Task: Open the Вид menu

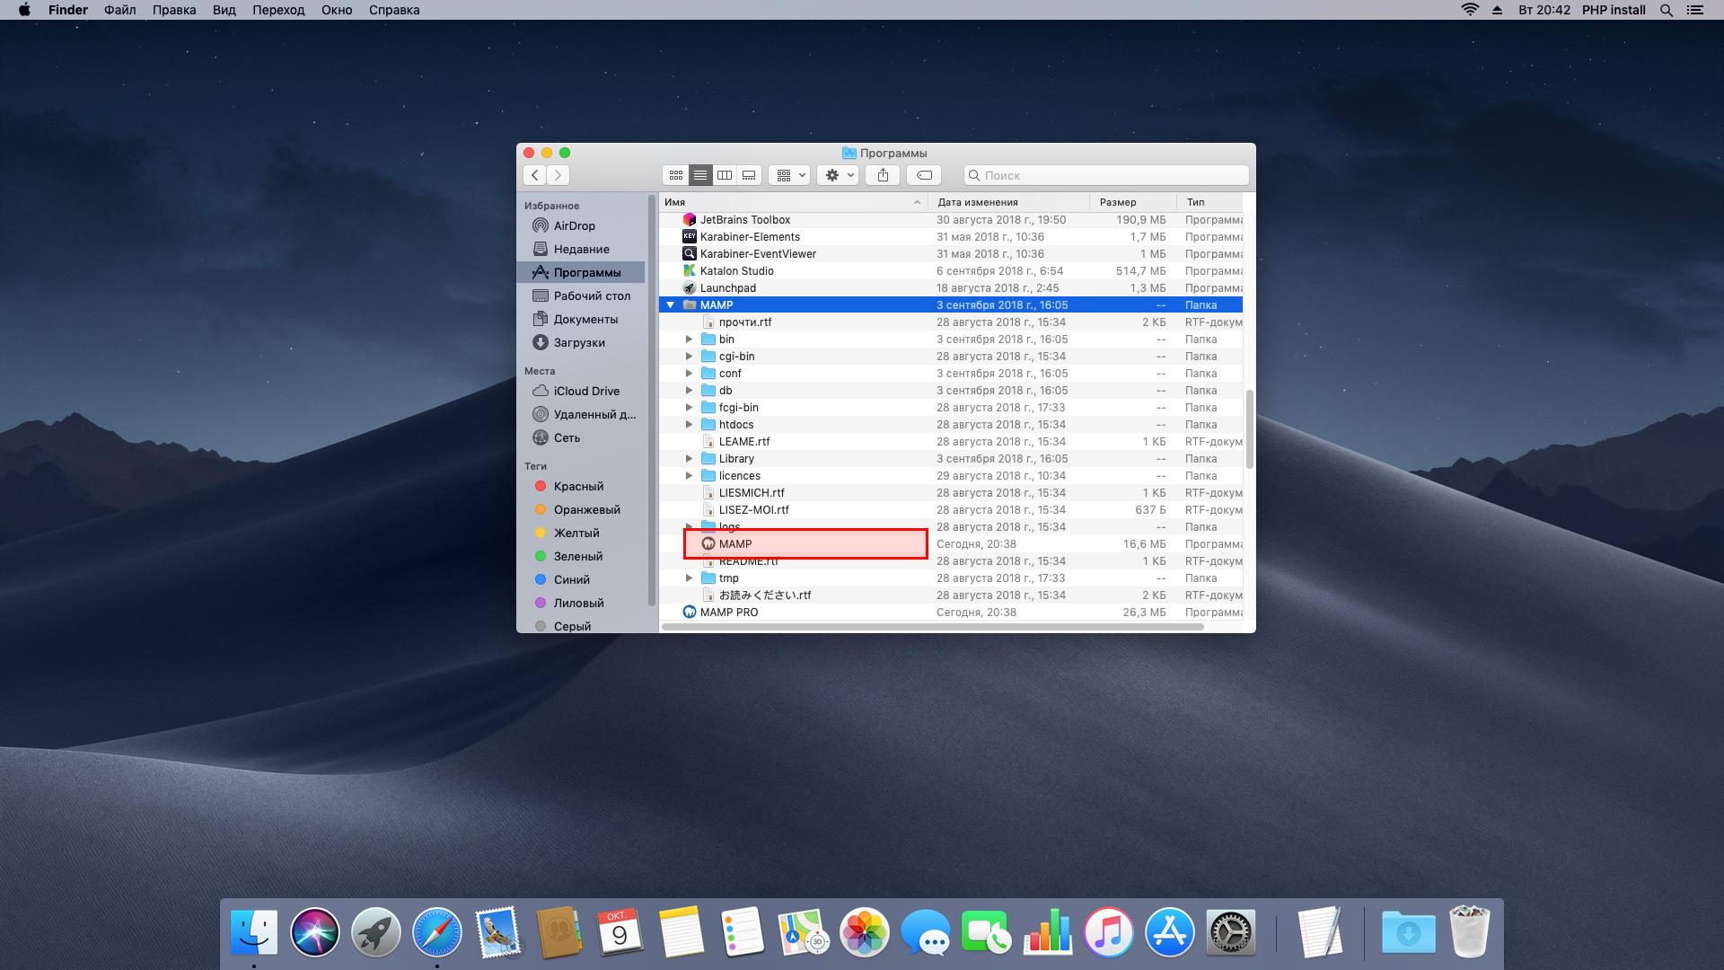Action: pyautogui.click(x=224, y=10)
